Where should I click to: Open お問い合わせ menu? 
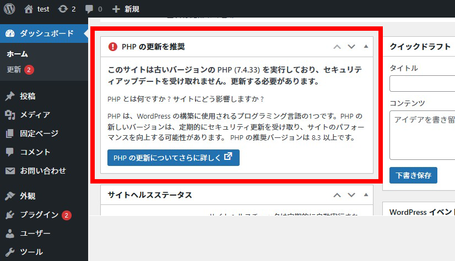click(44, 171)
